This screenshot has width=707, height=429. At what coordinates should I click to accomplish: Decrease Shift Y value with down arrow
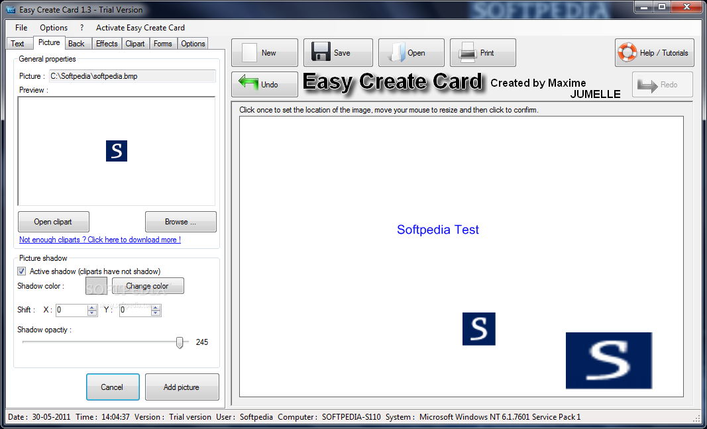(x=156, y=312)
